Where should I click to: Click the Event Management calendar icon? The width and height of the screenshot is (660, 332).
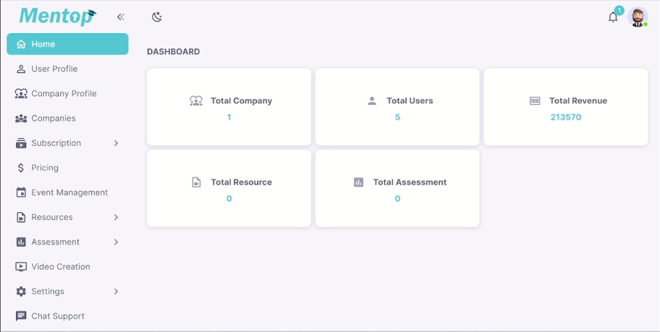[21, 192]
